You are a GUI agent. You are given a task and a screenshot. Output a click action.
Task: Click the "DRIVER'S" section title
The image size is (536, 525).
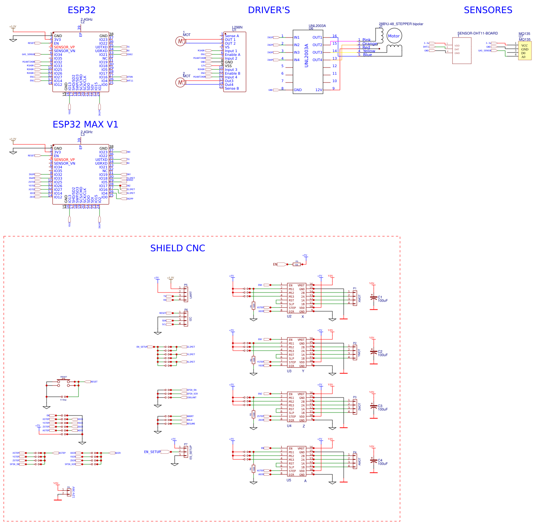269,10
